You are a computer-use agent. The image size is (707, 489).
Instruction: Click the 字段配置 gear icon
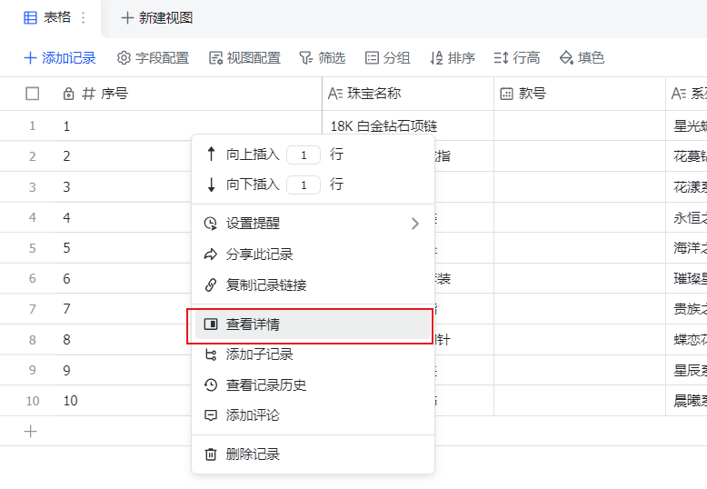pos(124,58)
